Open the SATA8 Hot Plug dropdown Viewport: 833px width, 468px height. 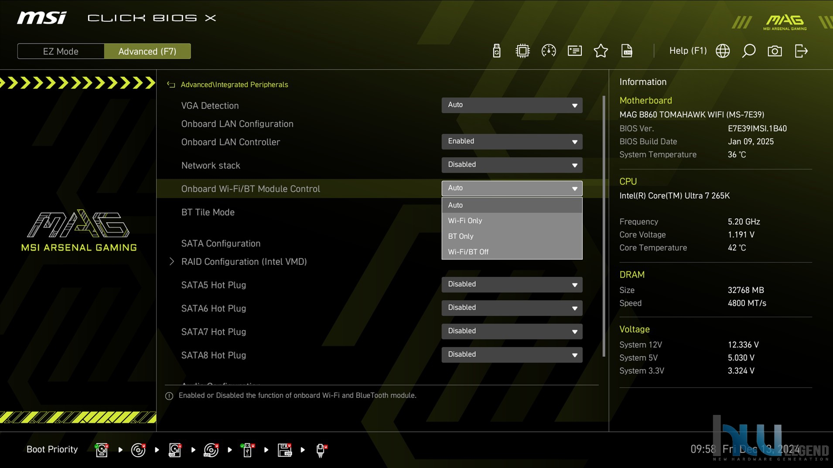click(x=512, y=355)
